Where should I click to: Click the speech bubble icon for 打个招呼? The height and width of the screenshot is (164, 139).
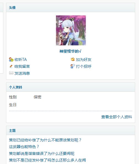pos(73,66)
